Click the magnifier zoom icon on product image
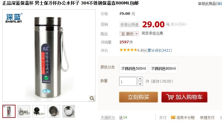Viewport: 222px width, 122px height. (x=92, y=98)
